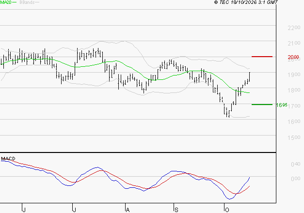Click the 1900 price axis label
Screen dimensions: 304x213
pos(294,75)
